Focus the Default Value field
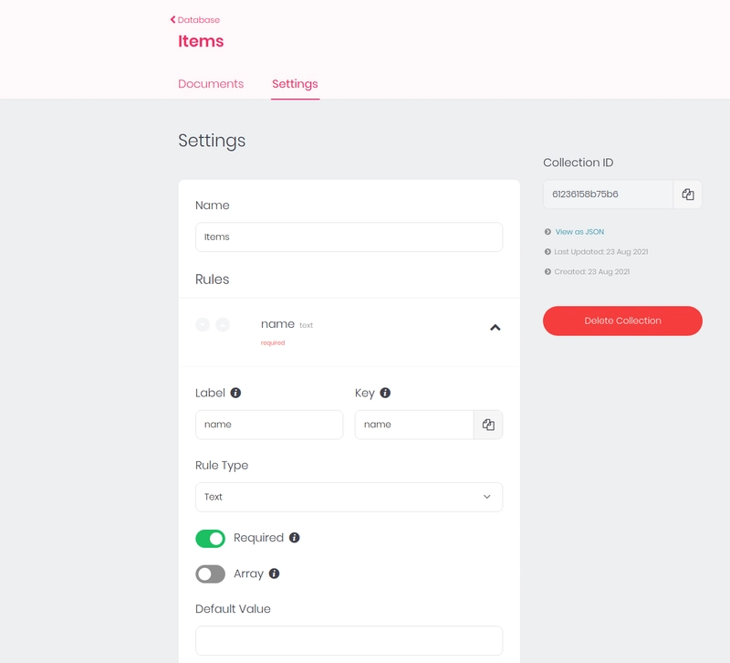 tap(349, 641)
